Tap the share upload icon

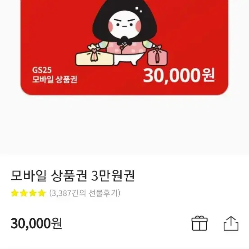231,223
